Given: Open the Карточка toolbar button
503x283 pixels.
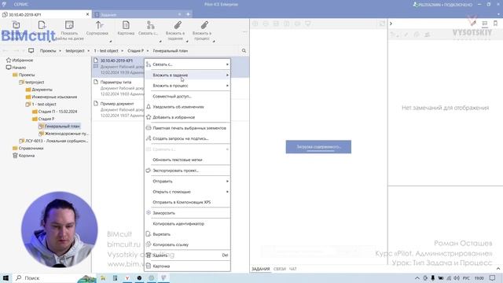Looking at the screenshot, I should (x=126, y=28).
